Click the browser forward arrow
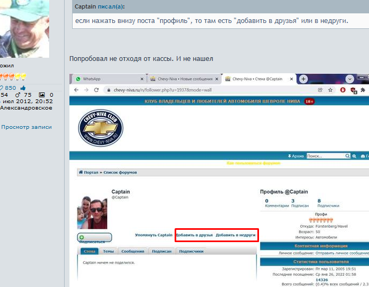This screenshot has width=369, height=287. click(x=87, y=90)
